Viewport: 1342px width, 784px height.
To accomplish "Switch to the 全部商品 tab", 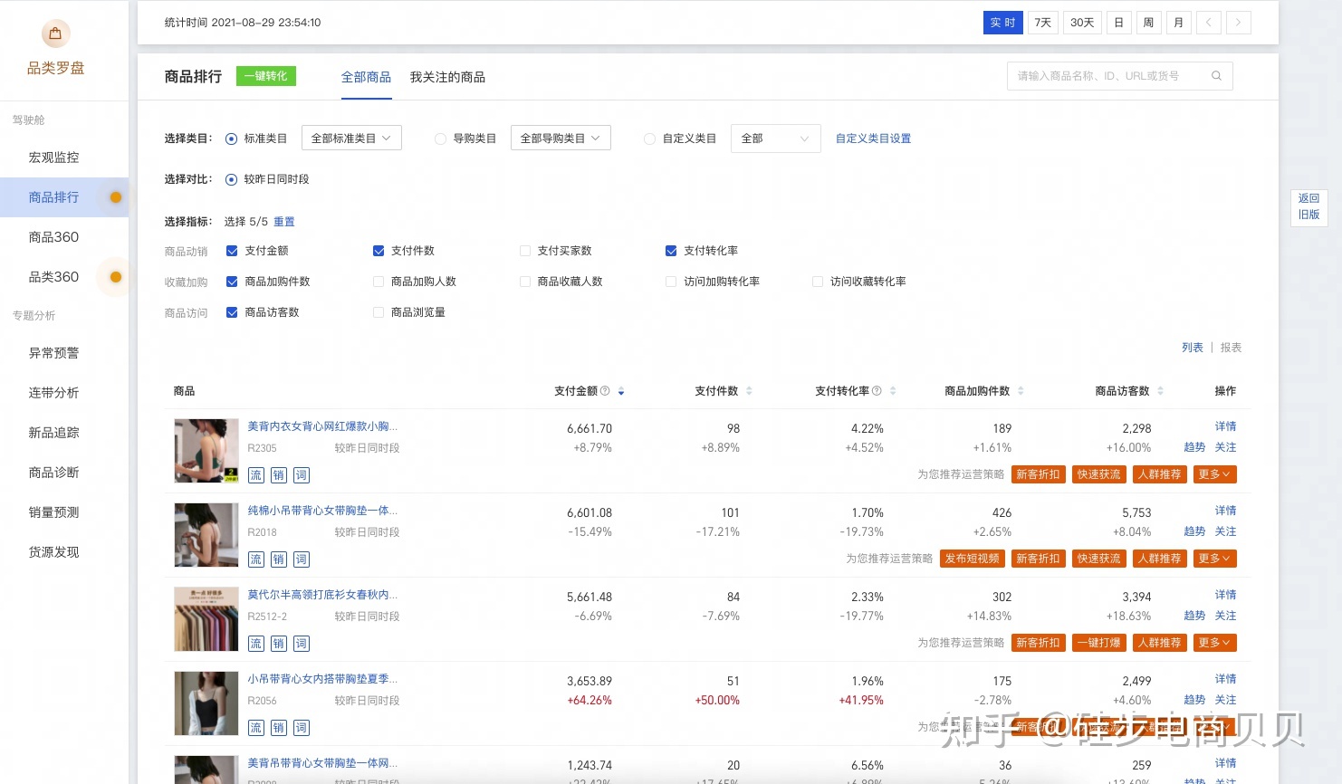I will coord(366,77).
